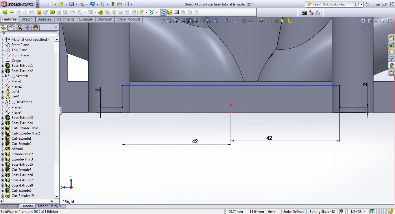Select the Extruded Cut feature icon
Viewport: 395px width, 214px height.
(x=39, y=12)
